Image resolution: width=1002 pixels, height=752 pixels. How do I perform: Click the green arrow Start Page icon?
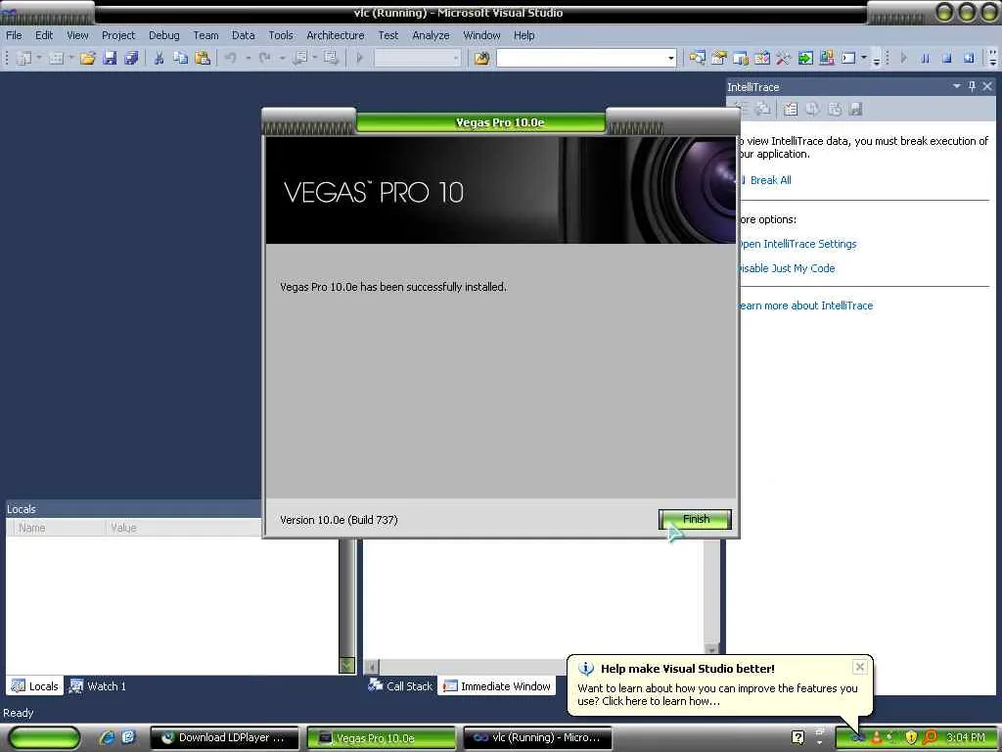pos(805,58)
